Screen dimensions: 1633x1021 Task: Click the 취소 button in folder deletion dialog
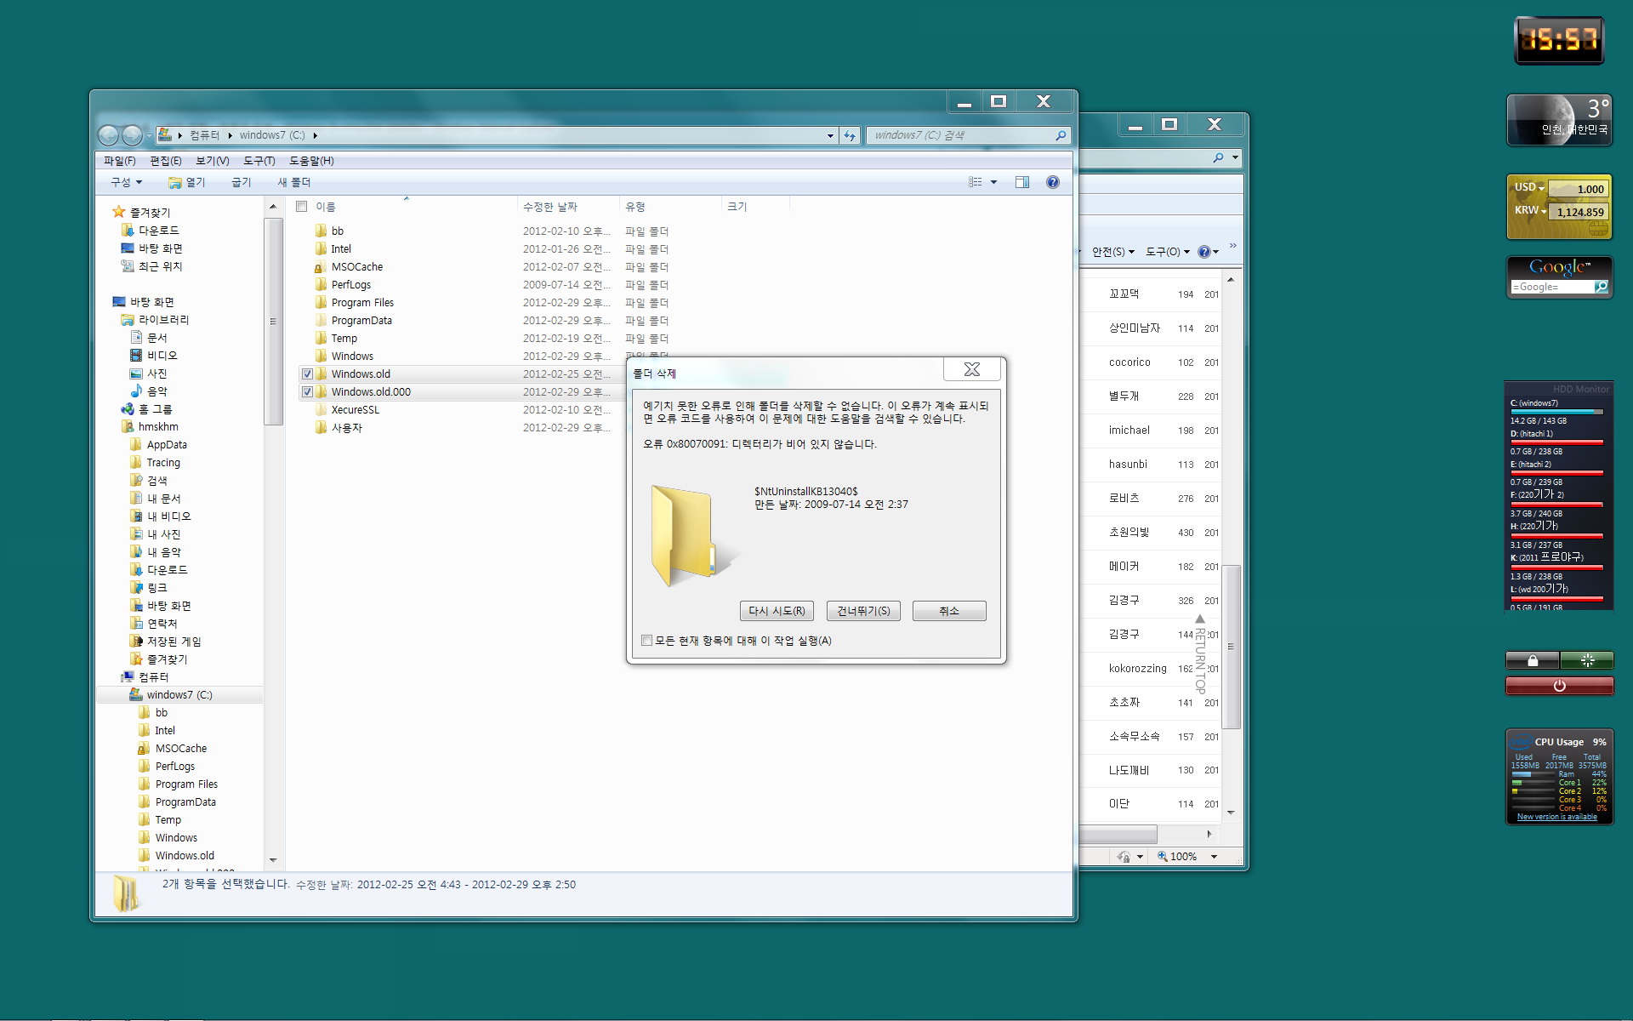click(949, 609)
